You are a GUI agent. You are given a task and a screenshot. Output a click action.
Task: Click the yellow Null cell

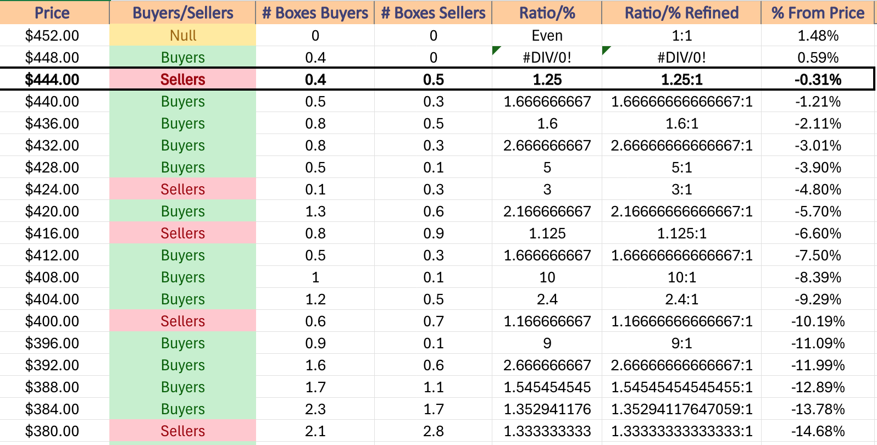coord(183,35)
